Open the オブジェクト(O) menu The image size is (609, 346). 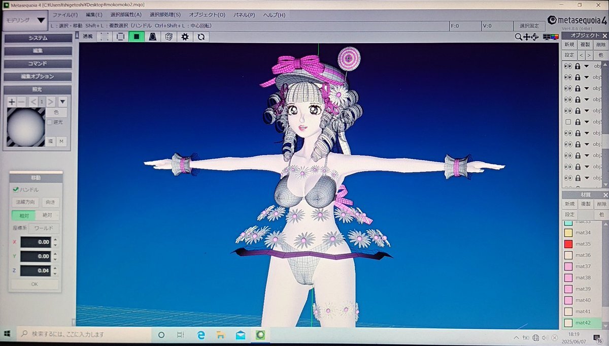[207, 15]
